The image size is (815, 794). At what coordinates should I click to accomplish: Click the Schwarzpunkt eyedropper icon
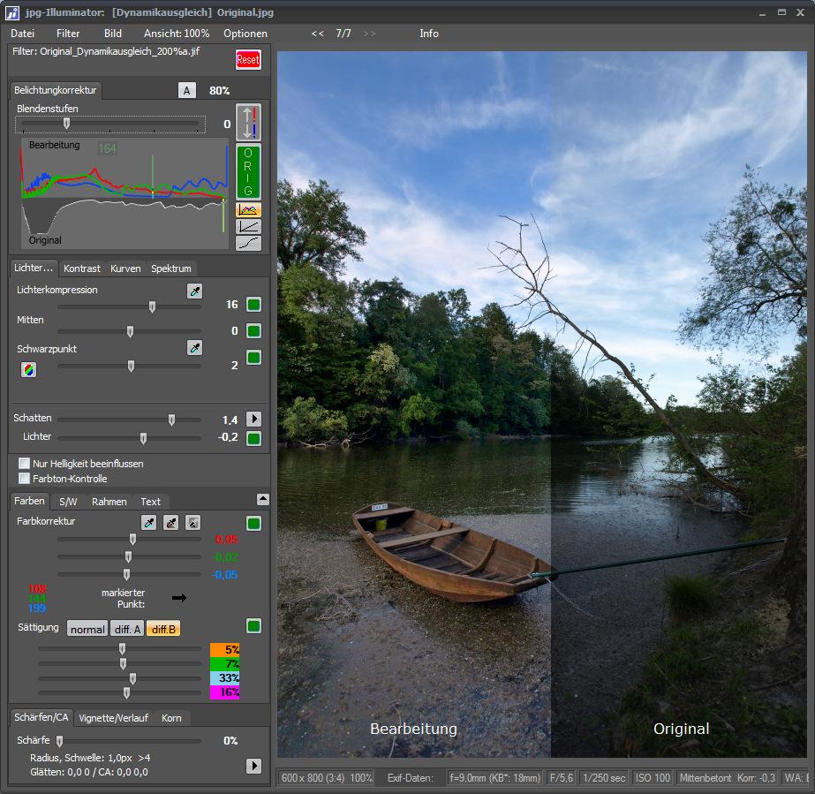click(x=194, y=349)
